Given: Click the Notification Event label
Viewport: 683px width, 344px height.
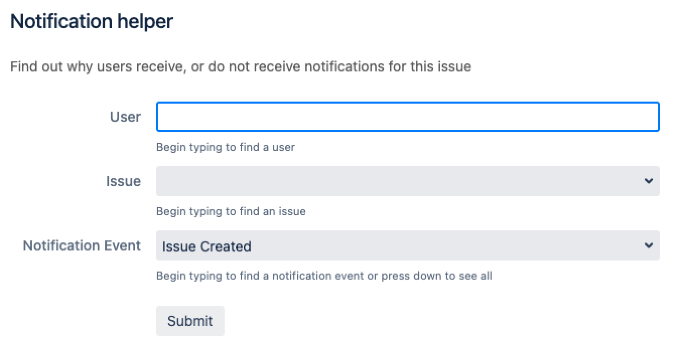Looking at the screenshot, I should (82, 246).
